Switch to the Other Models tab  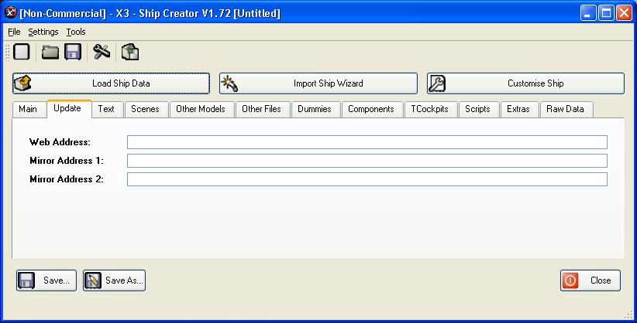click(x=201, y=109)
